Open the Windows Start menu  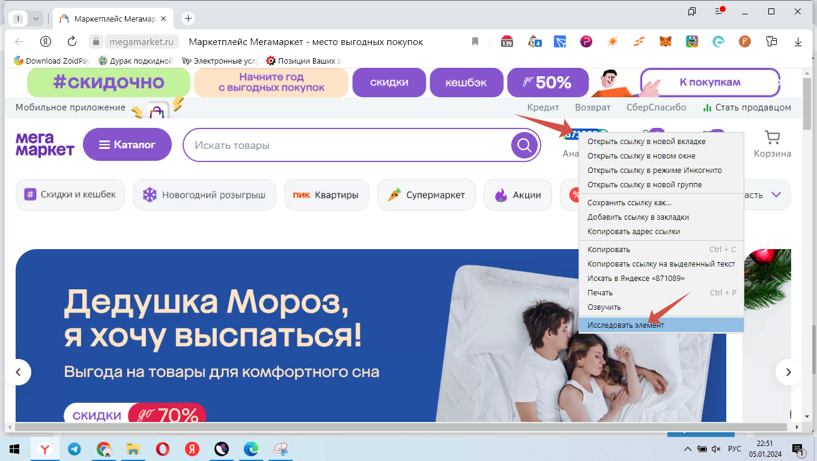point(14,449)
